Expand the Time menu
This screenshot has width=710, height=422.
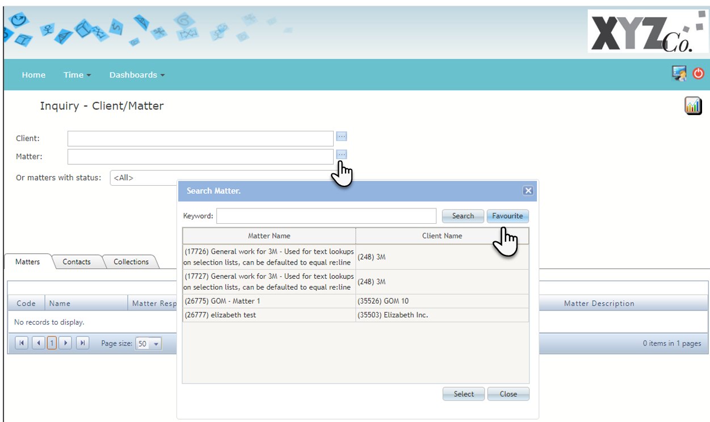coord(77,75)
